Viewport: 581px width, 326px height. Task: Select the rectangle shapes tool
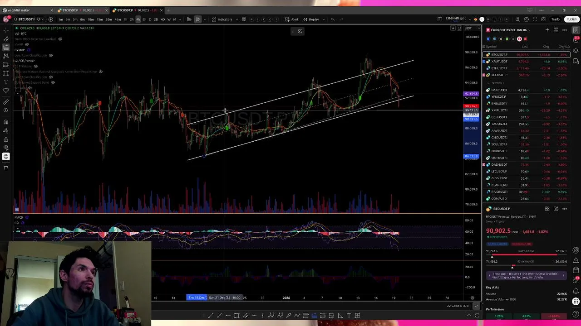tap(6, 73)
